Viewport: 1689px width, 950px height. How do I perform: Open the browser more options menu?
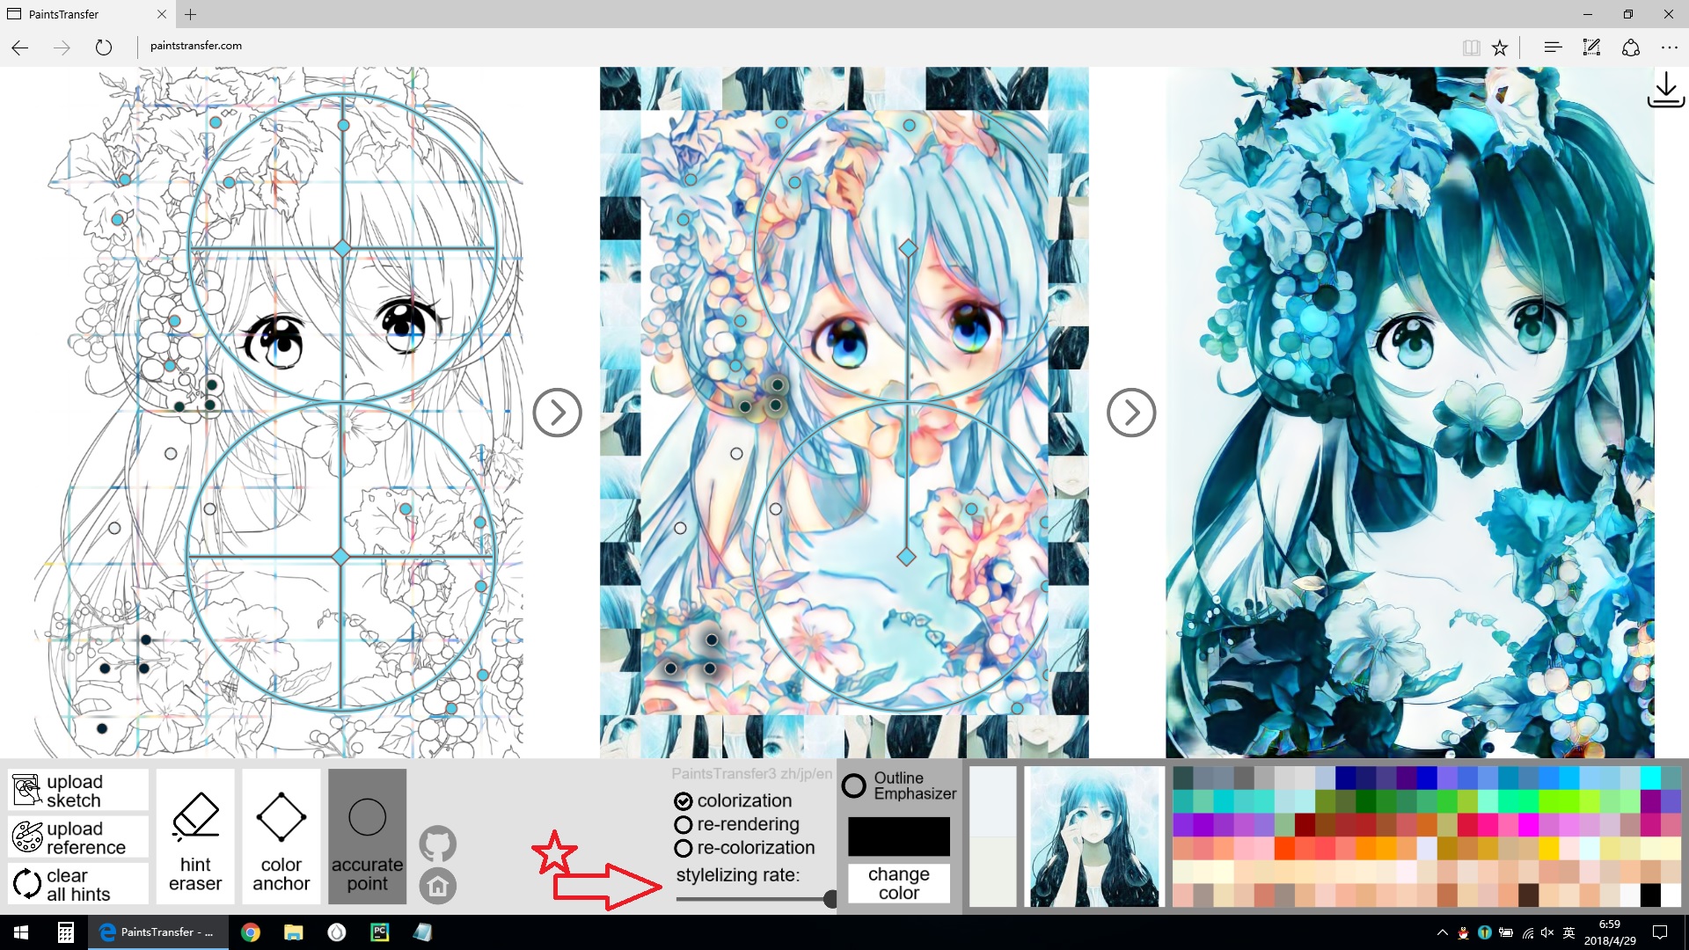pyautogui.click(x=1669, y=47)
